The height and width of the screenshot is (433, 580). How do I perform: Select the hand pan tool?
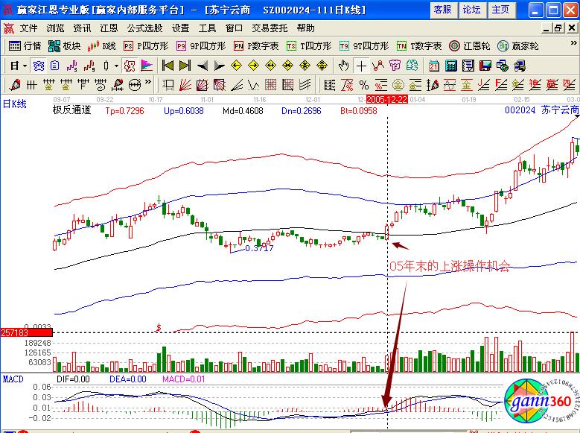point(344,65)
